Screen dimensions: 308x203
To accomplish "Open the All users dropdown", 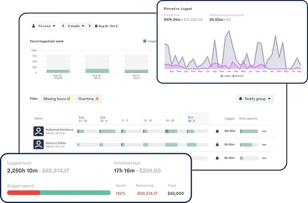I will 44,26.
